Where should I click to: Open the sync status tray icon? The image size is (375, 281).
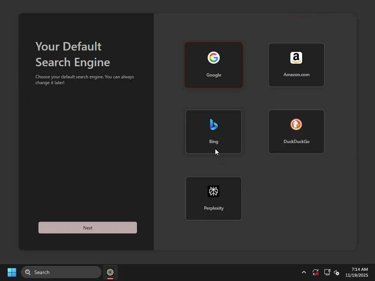tap(315, 272)
